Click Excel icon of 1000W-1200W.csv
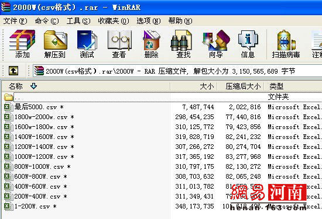 click(8, 157)
